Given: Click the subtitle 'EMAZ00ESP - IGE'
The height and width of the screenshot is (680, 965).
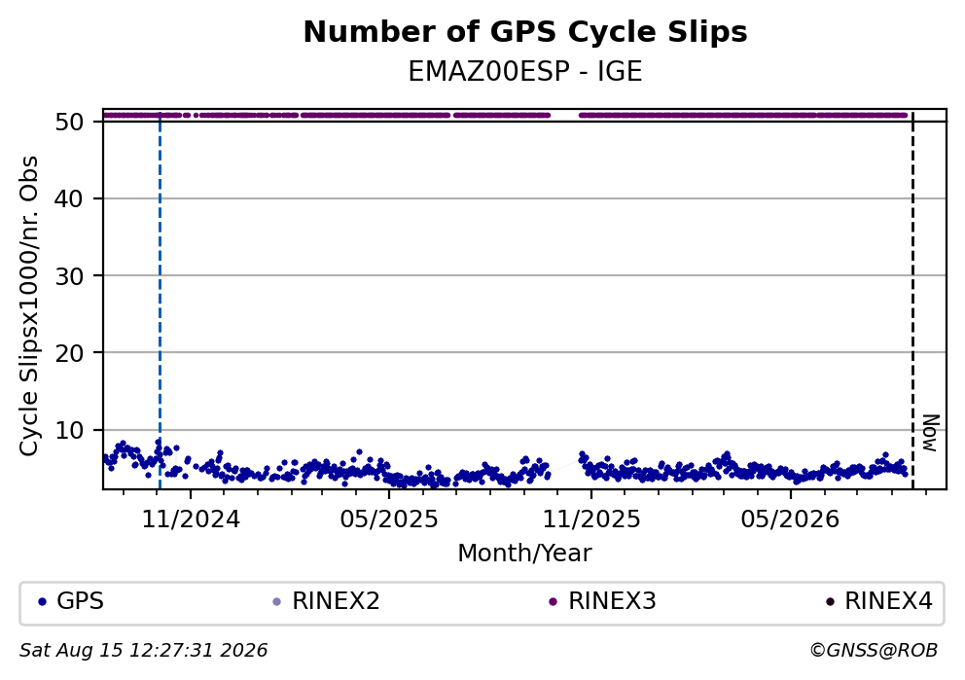Looking at the screenshot, I should 525,71.
